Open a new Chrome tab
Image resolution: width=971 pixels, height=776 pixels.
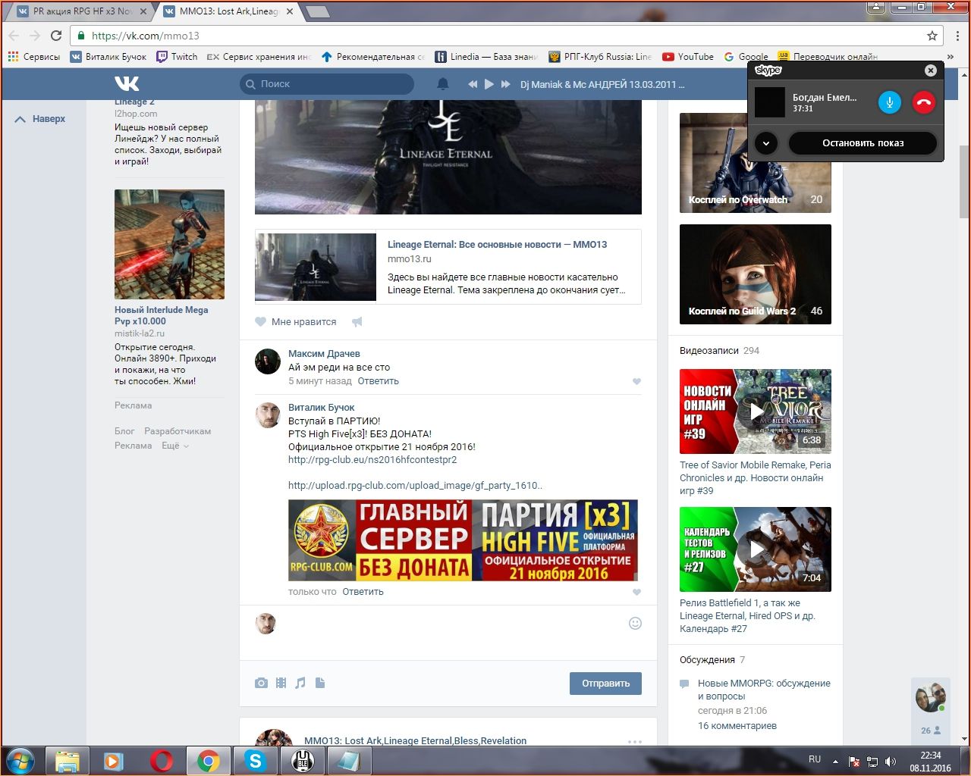pos(317,11)
